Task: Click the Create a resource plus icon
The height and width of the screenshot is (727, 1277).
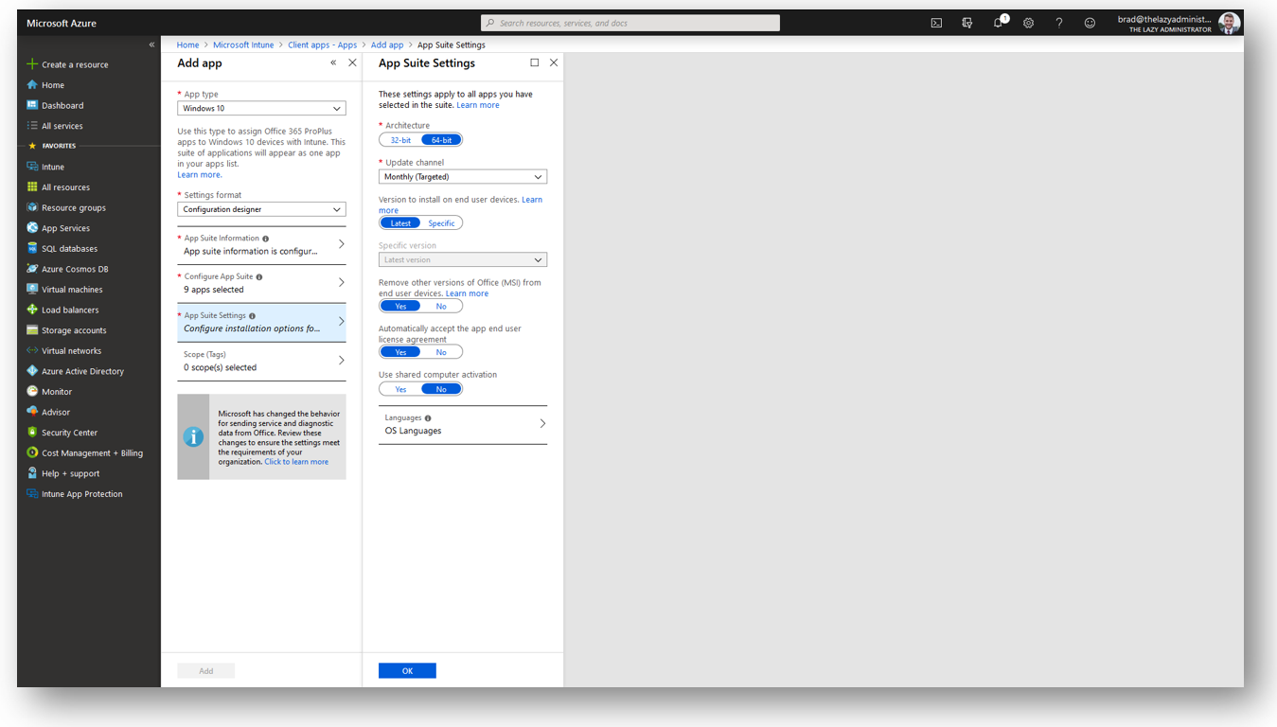Action: [x=32, y=64]
